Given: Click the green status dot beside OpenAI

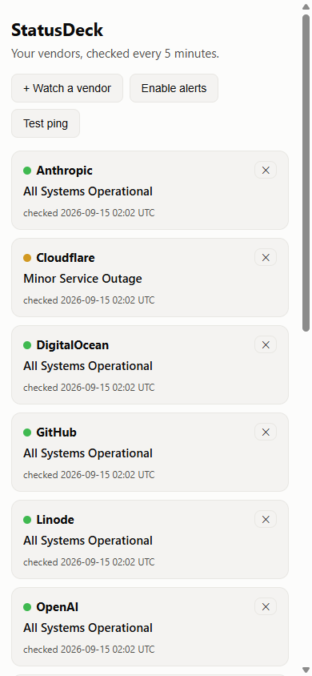Looking at the screenshot, I should [x=27, y=607].
